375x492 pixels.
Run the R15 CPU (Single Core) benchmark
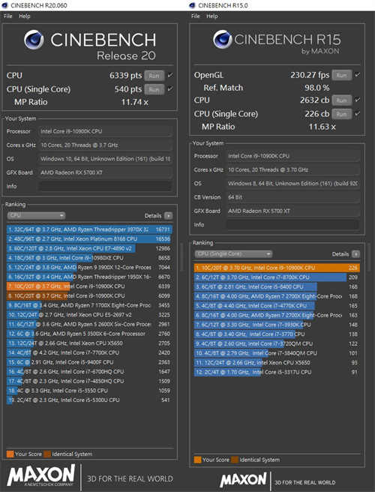pos(341,114)
